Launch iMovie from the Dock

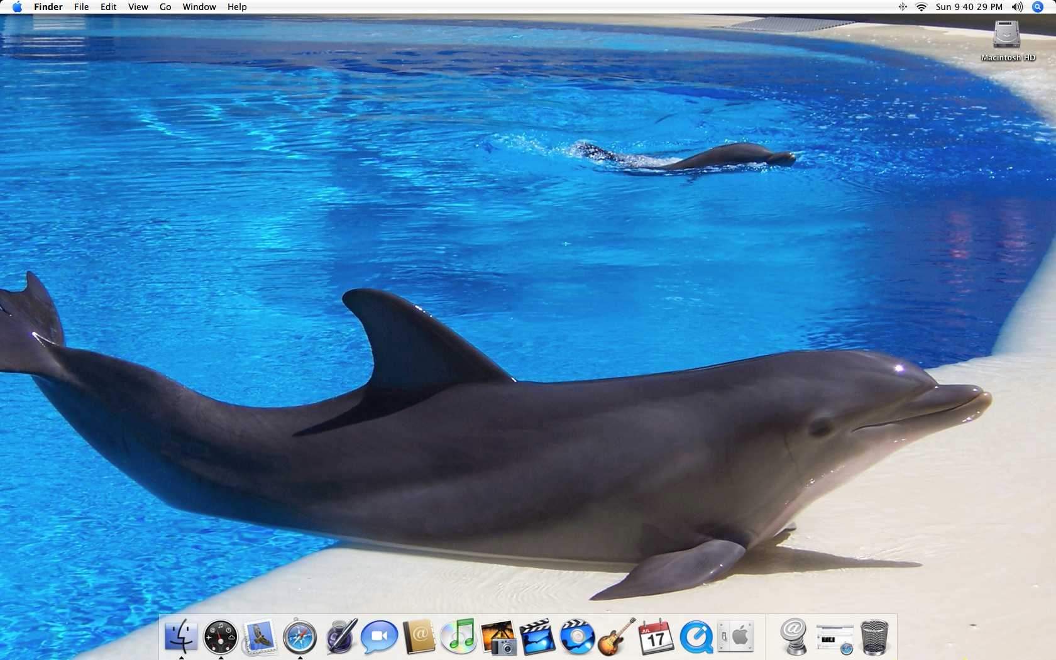(x=537, y=636)
